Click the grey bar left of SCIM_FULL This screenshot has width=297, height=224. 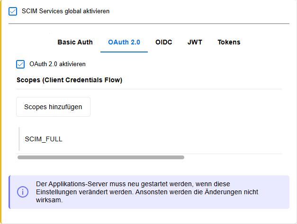19,139
